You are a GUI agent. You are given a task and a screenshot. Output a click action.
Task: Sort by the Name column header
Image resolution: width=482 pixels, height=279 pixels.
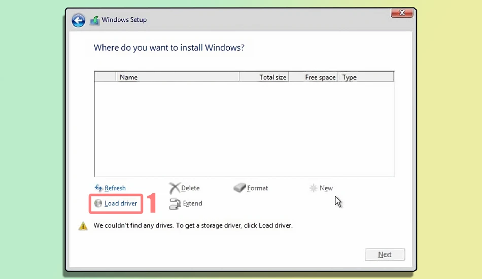pyautogui.click(x=178, y=77)
